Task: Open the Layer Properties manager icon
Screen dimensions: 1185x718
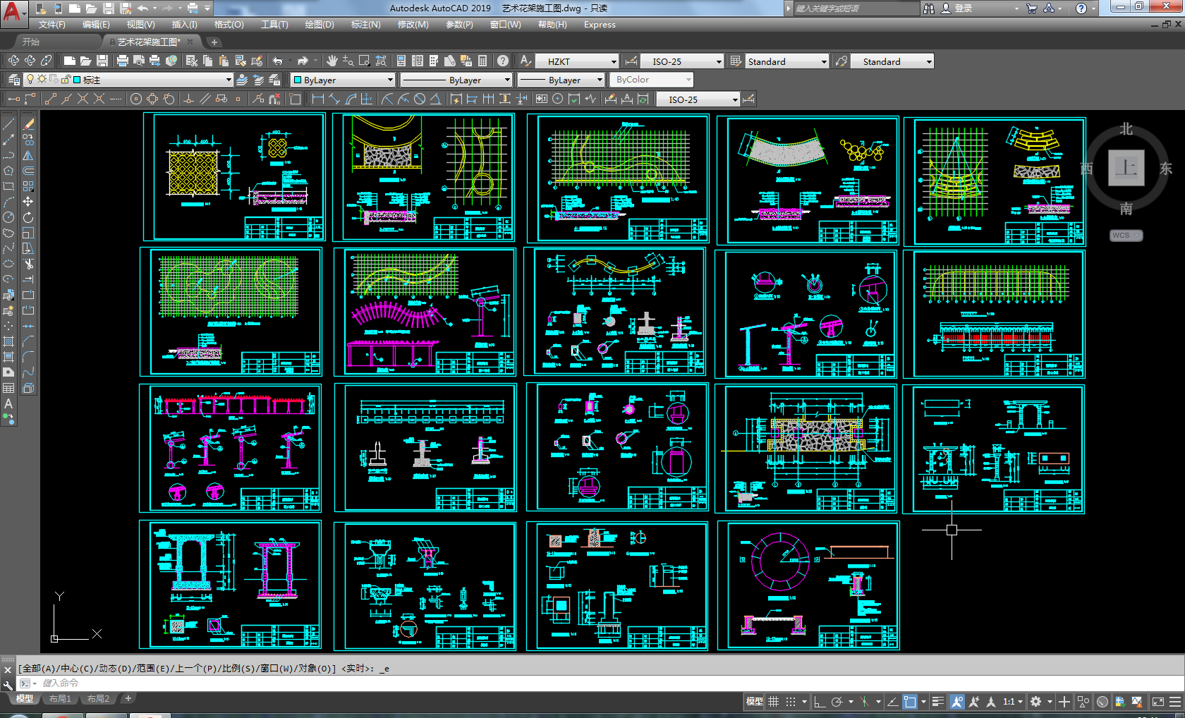Action: [13, 80]
